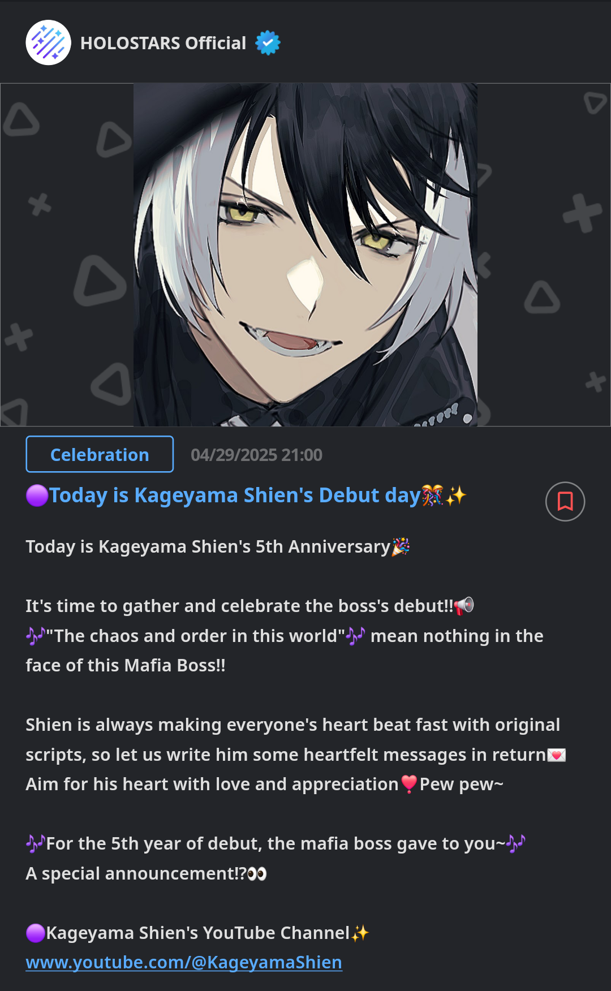This screenshot has width=611, height=991.
Task: Click the music notes before For the 5th year
Action: 36,844
